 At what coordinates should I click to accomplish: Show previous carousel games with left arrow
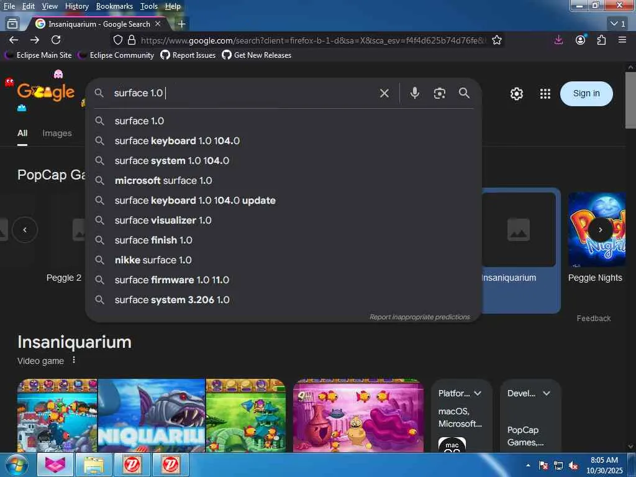pos(25,230)
